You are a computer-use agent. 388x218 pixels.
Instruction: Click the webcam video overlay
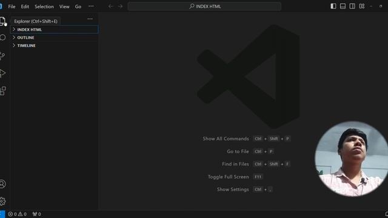click(352, 159)
